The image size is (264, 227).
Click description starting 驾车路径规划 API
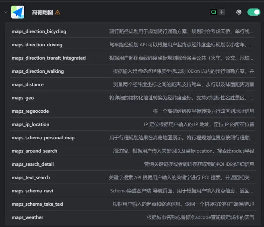point(181,45)
